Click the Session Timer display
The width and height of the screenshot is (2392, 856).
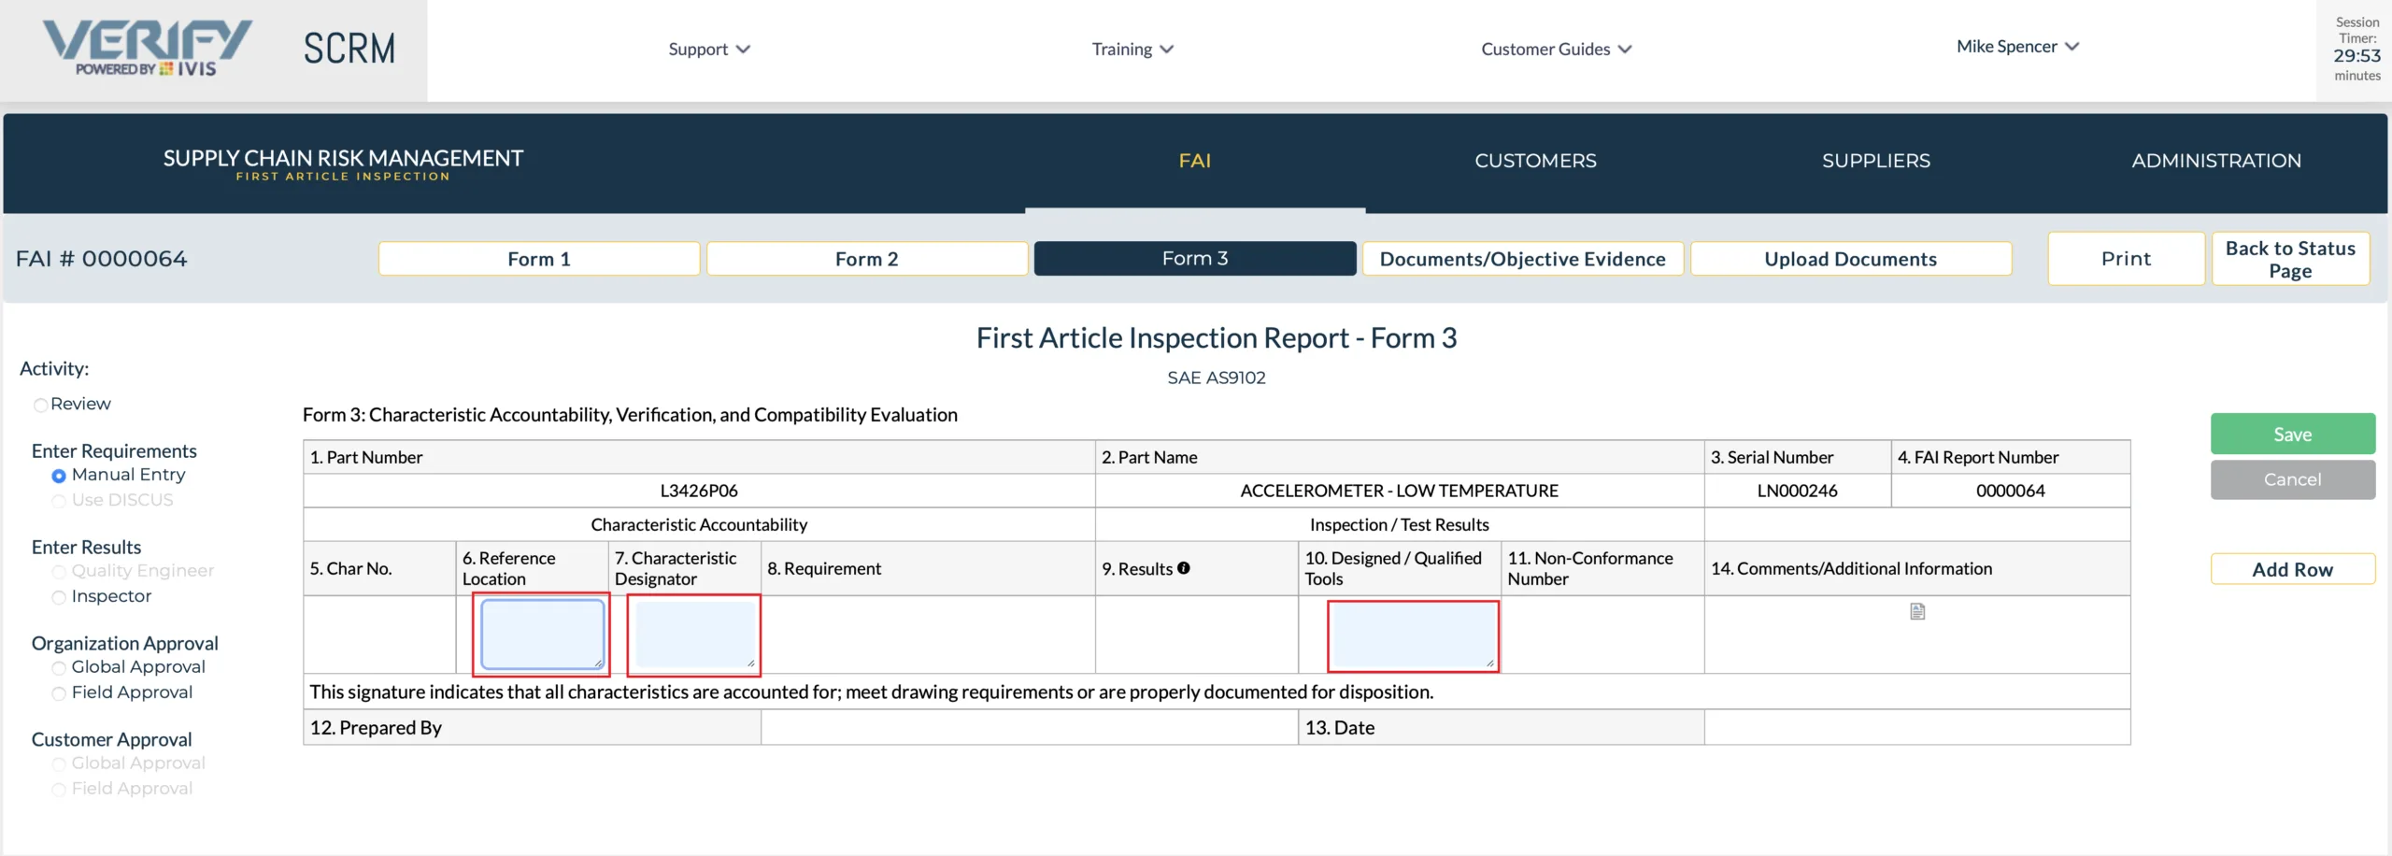(x=2356, y=49)
